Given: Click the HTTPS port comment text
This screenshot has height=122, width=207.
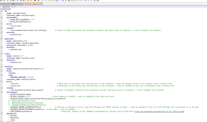Looking at the screenshot, I should click(x=115, y=86).
